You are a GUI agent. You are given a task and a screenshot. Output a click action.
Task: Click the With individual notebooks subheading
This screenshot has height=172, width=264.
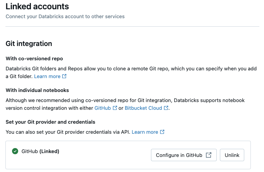pos(37,90)
